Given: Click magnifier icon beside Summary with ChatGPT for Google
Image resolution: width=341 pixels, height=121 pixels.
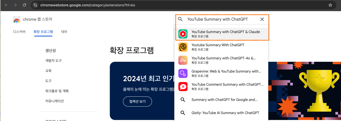Looking at the screenshot, I should point(183,100).
